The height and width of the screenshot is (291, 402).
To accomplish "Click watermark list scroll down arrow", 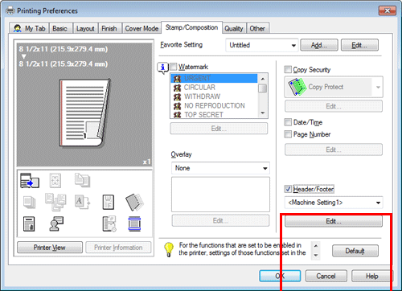I will (x=263, y=113).
